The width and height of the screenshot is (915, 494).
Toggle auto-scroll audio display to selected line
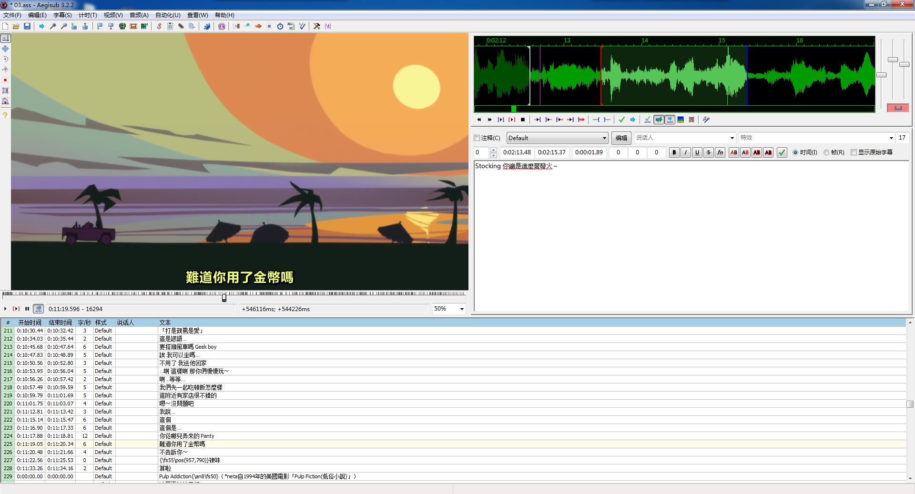coord(670,120)
